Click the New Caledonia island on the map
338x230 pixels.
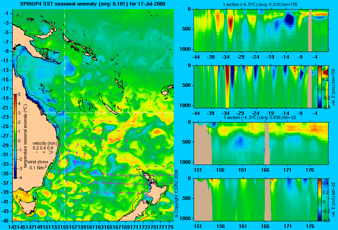click(x=109, y=109)
